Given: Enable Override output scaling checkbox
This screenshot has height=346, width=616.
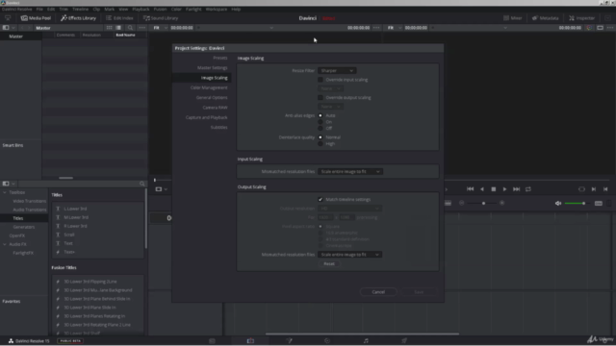Looking at the screenshot, I should point(321,98).
